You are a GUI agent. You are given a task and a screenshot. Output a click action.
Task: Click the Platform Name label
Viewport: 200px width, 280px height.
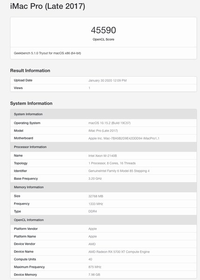(x=25, y=236)
